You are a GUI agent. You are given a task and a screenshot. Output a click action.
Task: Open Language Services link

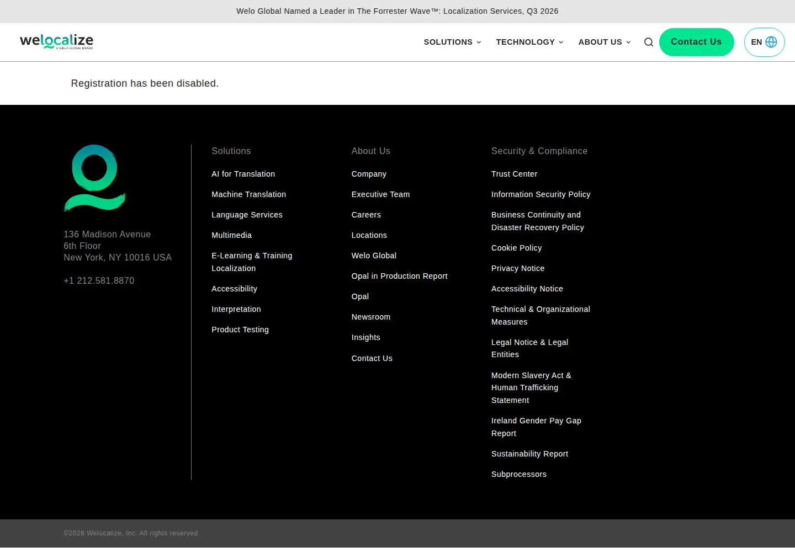click(247, 215)
